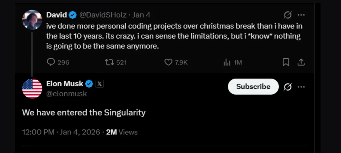Screen dimensions: 341x153
Task: Click the X affiliation badge beside Elon Musk
Action: [x=99, y=84]
